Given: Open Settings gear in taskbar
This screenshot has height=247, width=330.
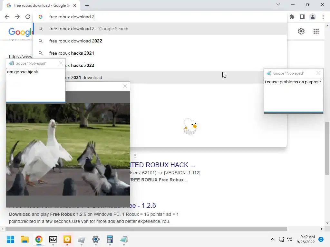Looking at the screenshot, I should pyautogui.click(x=95, y=239).
